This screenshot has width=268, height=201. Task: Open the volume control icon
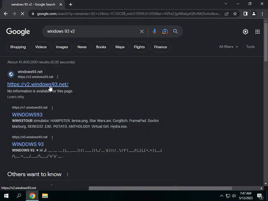[x=234, y=196]
